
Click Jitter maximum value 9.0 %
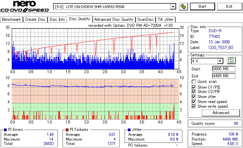174,139
